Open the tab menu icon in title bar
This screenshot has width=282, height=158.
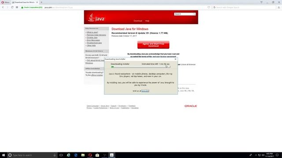(261, 2)
